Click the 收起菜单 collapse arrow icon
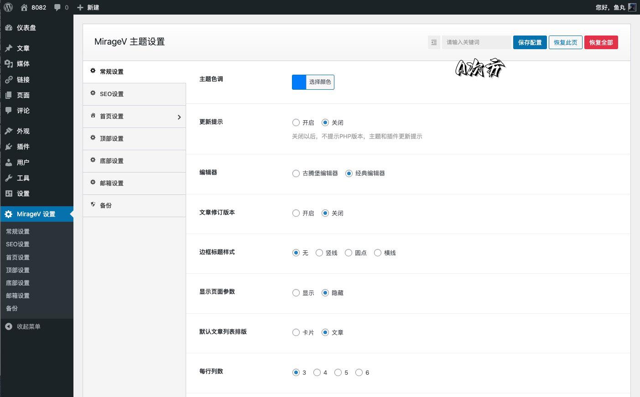Viewport: 640px width, 397px height. click(x=9, y=326)
